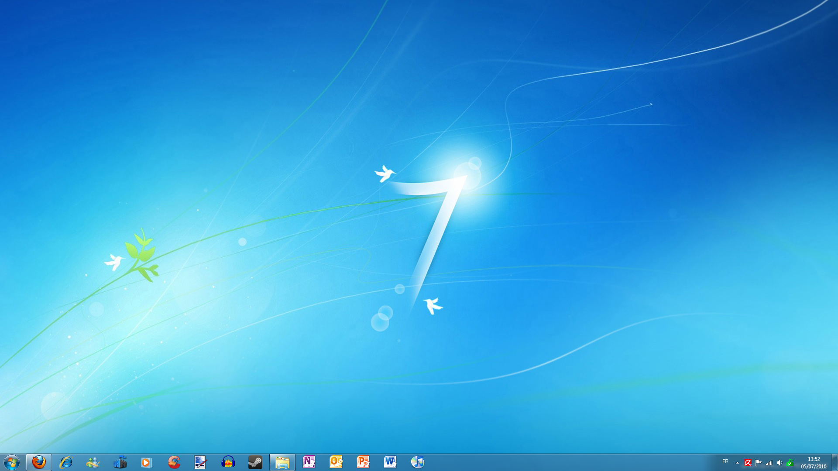This screenshot has height=471, width=838.
Task: Launch CCleaner from the taskbar
Action: coord(174,462)
